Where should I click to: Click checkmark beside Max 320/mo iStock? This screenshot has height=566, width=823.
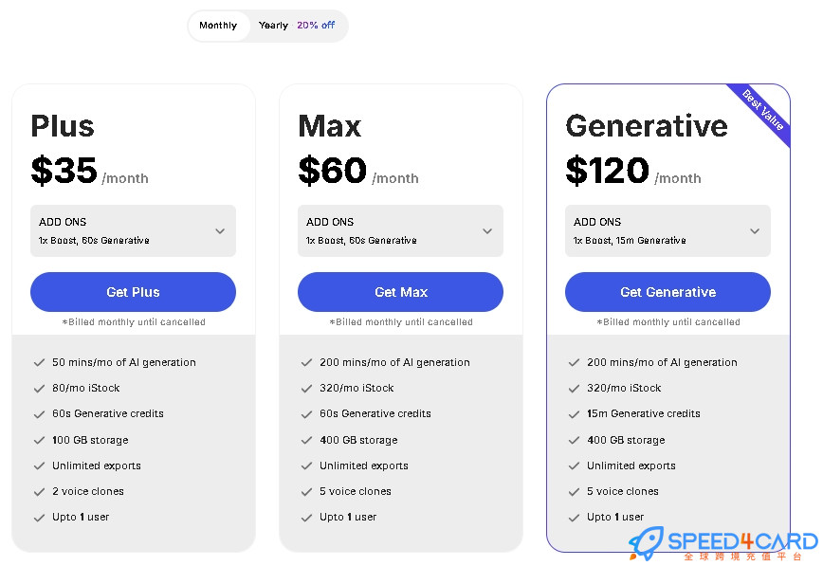pos(306,389)
